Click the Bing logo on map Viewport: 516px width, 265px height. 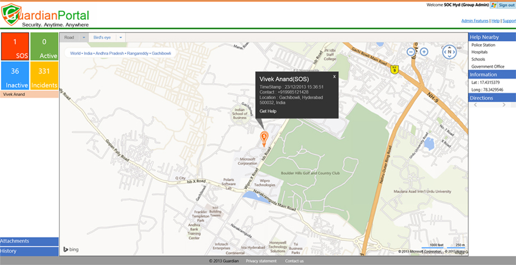71,249
